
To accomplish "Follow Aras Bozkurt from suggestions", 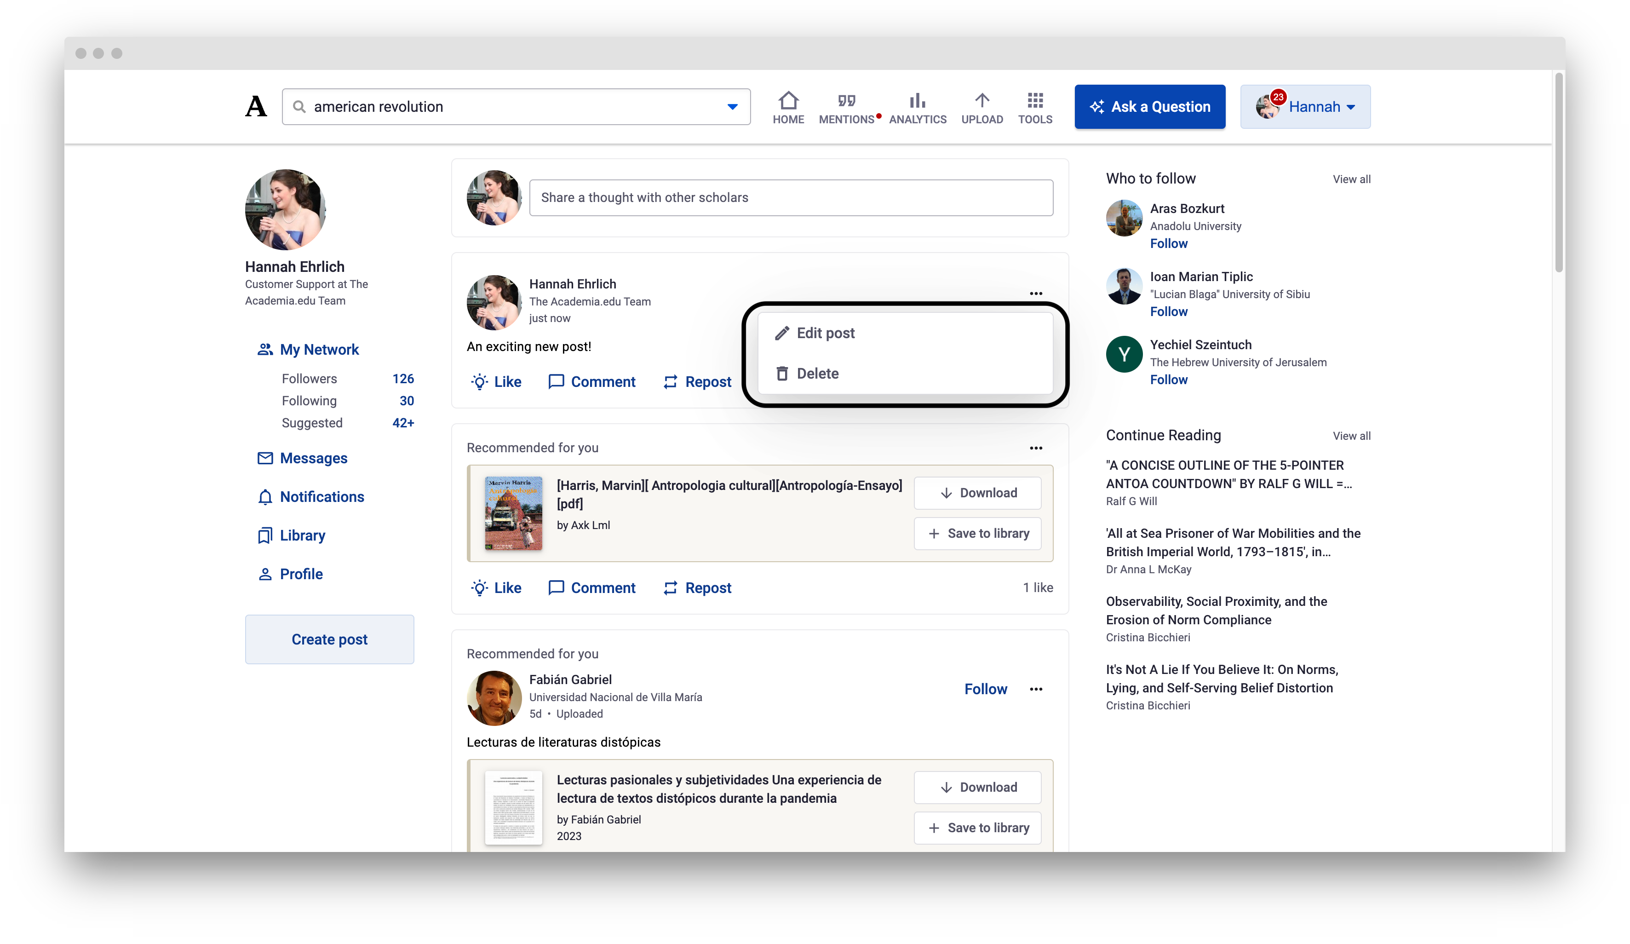I will pos(1168,244).
